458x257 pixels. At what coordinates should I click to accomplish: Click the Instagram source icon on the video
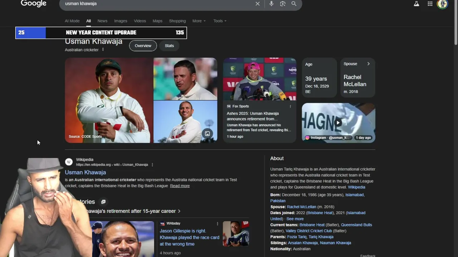click(307, 137)
